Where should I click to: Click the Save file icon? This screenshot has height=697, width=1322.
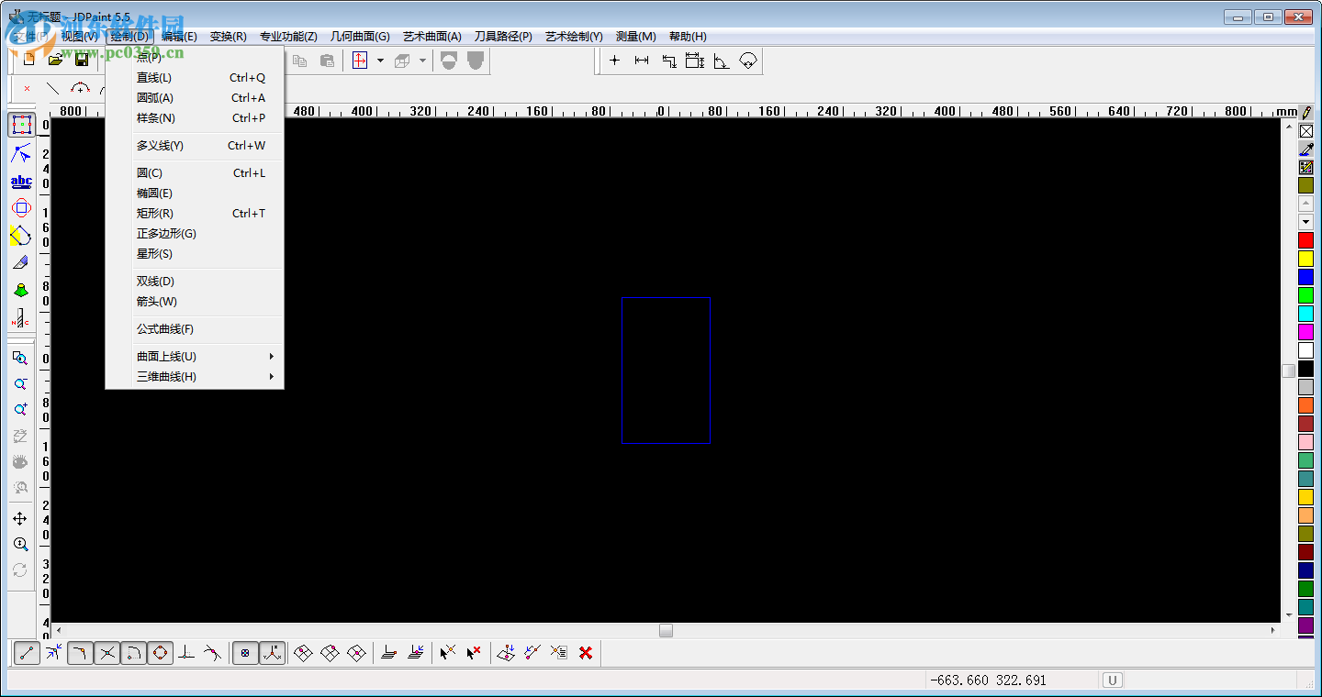[82, 59]
